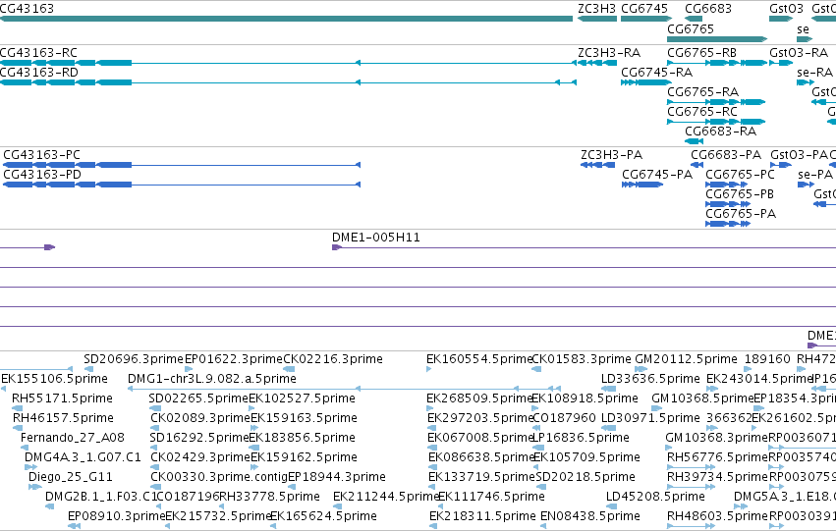
Task: Select transcript CG43163-RC
Action: (288, 63)
